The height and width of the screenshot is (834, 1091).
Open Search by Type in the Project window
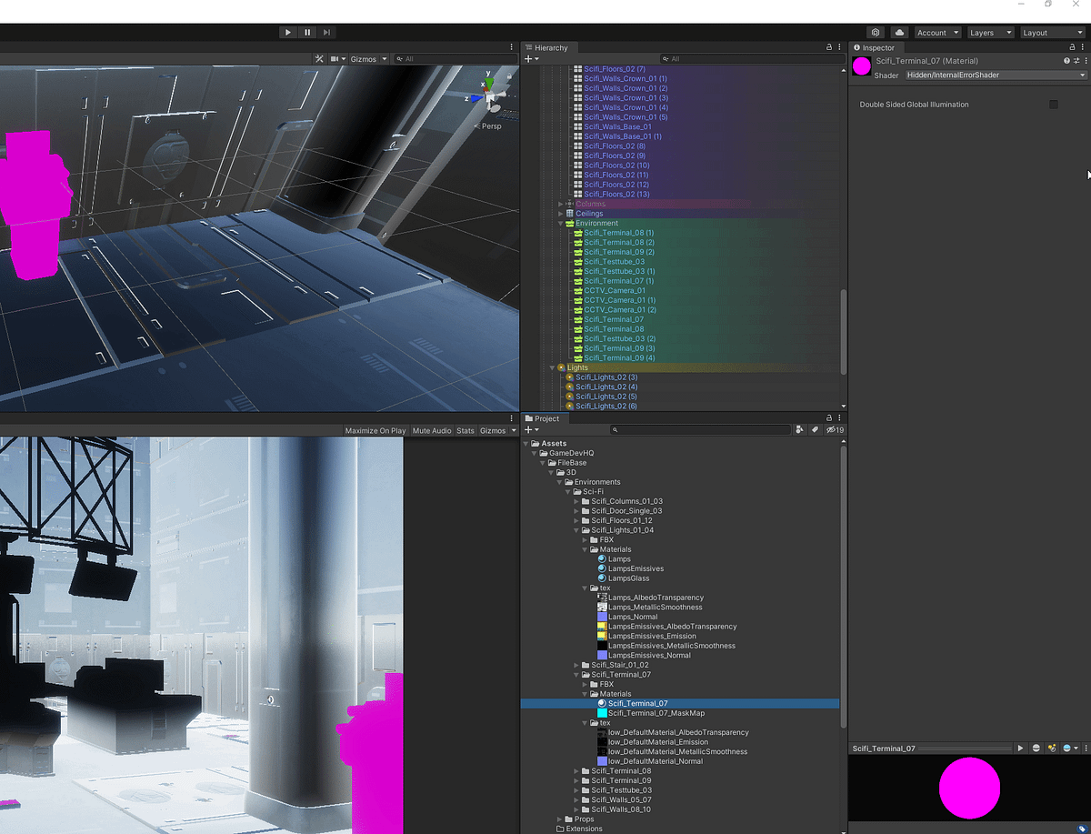799,429
